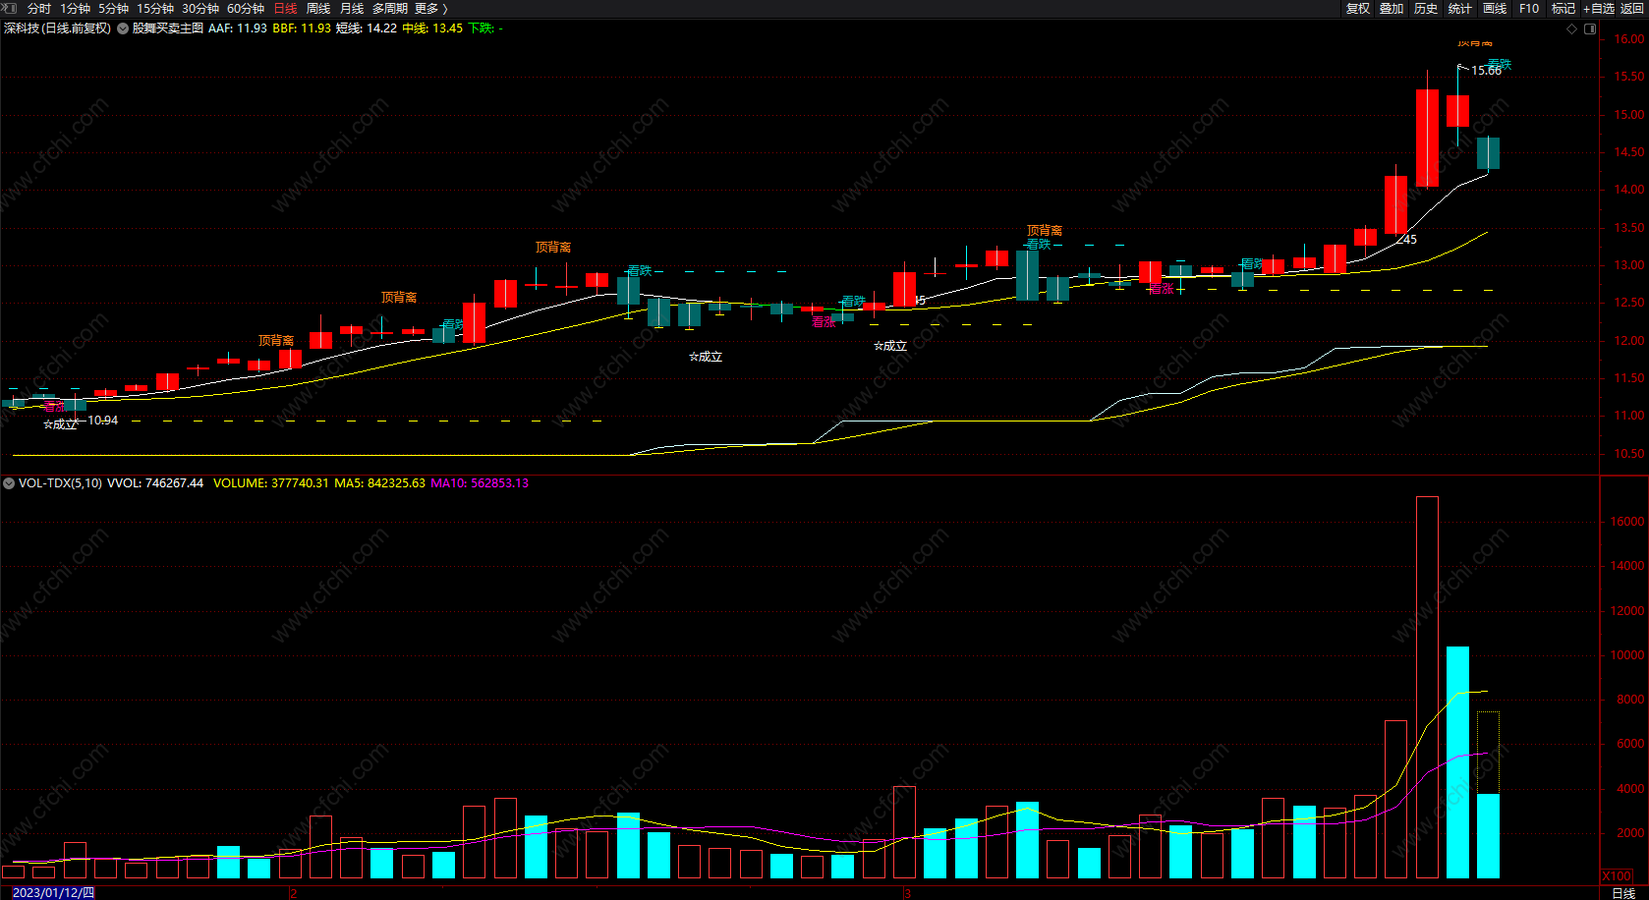The image size is (1649, 900).
Task: Open the VOL-TDX indicator dropdown arrow
Action: [x=9, y=483]
